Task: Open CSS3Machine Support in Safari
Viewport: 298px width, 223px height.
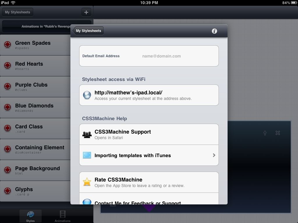Action: click(x=149, y=134)
